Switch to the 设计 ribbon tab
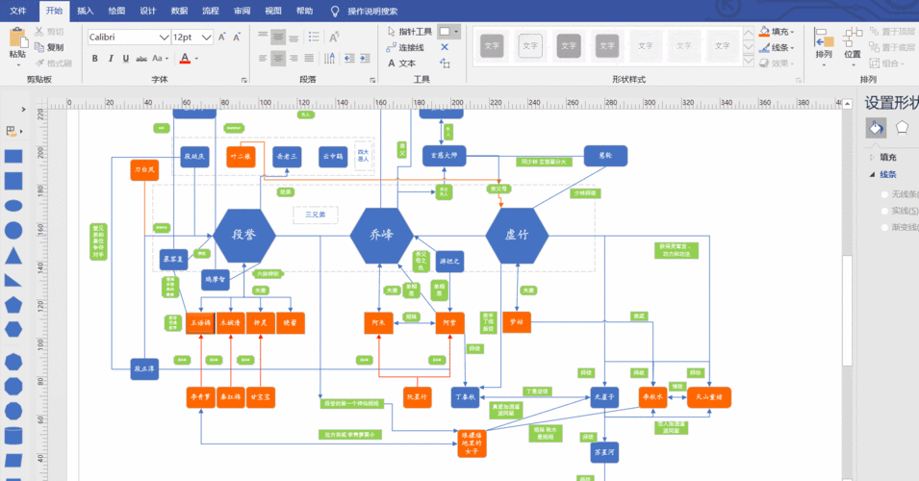The height and width of the screenshot is (481, 919). (147, 11)
